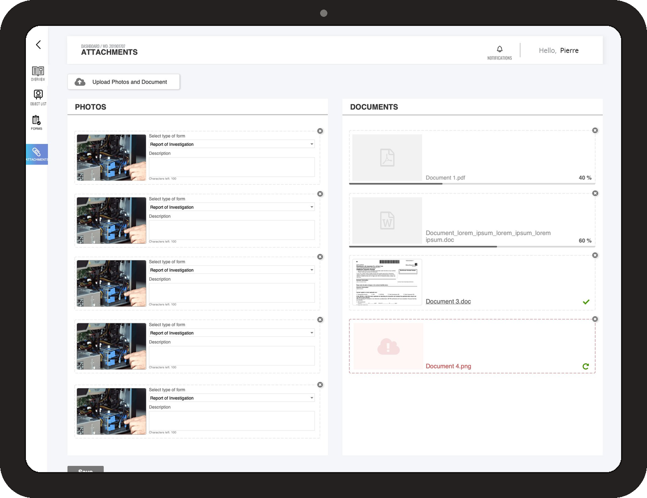Open form type dropdown in first photo
The image size is (647, 498).
[x=232, y=144]
